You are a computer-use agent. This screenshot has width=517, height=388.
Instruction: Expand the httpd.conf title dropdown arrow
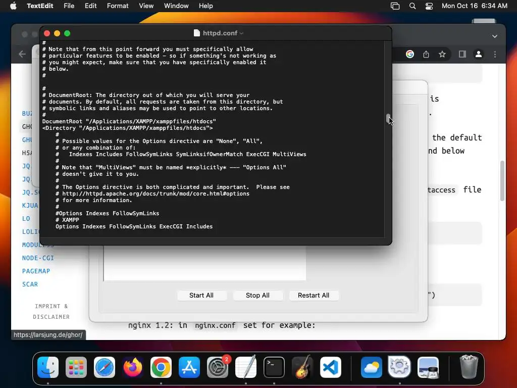(x=241, y=33)
